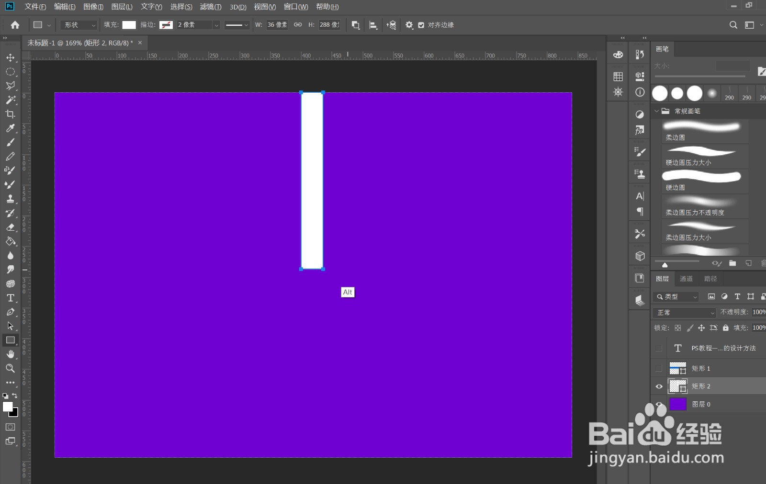This screenshot has height=484, width=766.
Task: Select the Eyedropper tool
Action: coord(10,128)
